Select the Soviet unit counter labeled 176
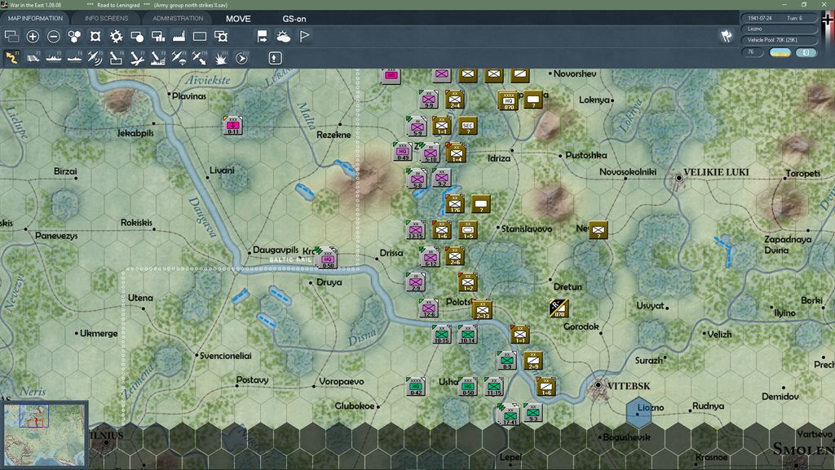The image size is (835, 470). [454, 203]
